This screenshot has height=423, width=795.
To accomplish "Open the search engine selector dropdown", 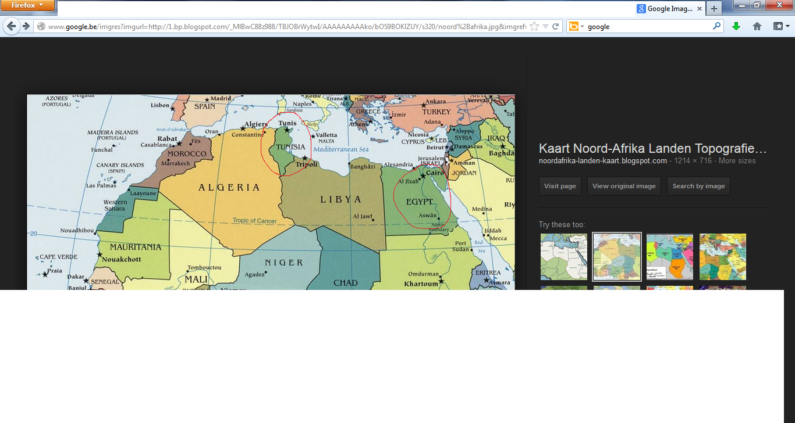I will point(576,26).
